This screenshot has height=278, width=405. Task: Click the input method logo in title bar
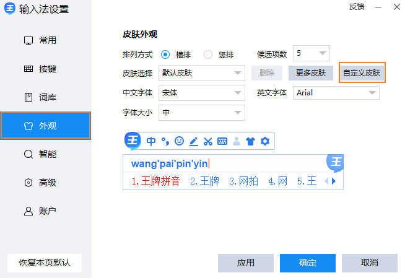click(x=10, y=8)
